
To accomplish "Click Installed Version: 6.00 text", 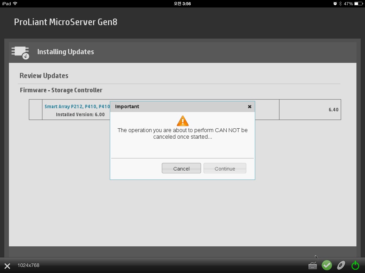I will 80,114.
